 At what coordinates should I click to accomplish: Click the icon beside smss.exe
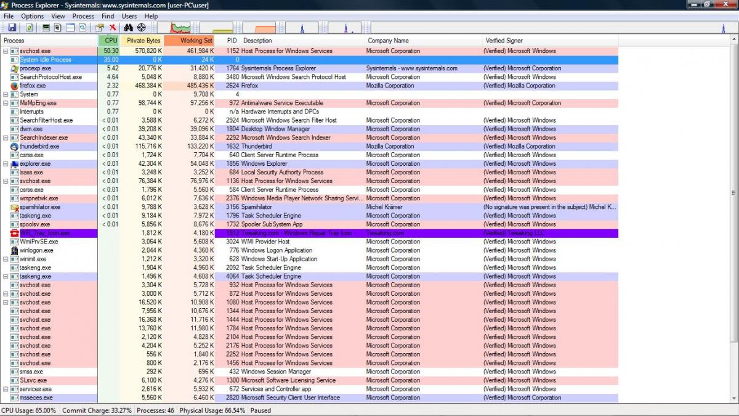[x=15, y=372]
